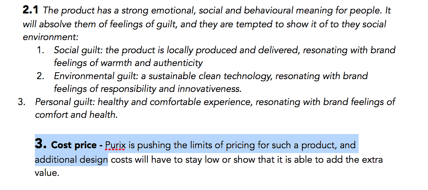This screenshot has height=190, width=428.
Task: Click list number 1 before Social guilt
Action: pyautogui.click(x=41, y=50)
